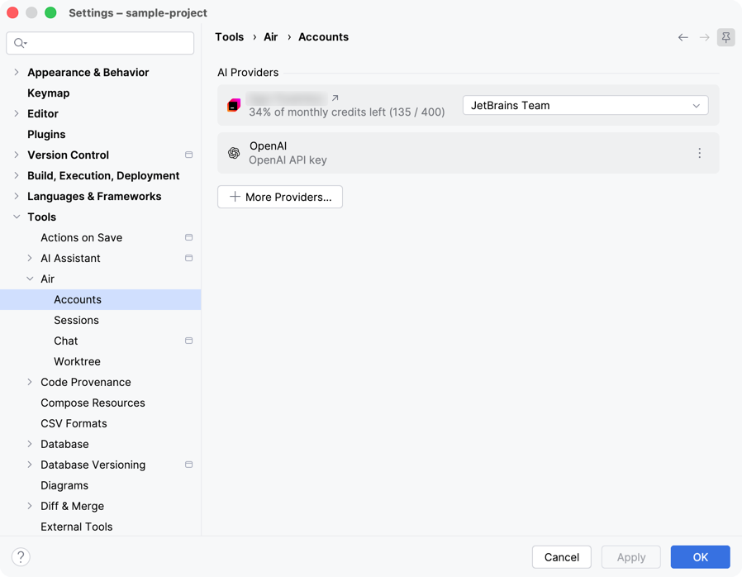Screen dimensions: 742x577
Task: Expand Build, Execution, Deployment section
Action: (x=17, y=175)
